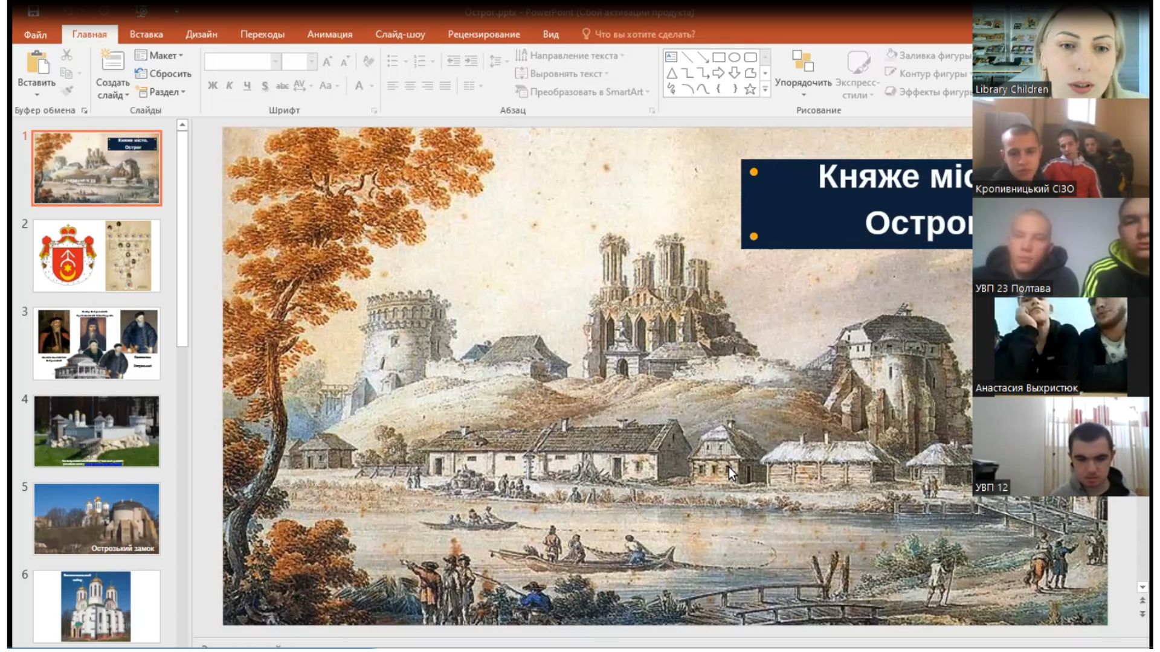Select the straight Line shape

tap(687, 57)
